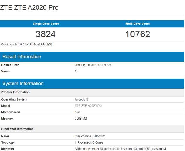Select the multi-core score value 10762
185x151 pixels.
[x=137, y=34]
